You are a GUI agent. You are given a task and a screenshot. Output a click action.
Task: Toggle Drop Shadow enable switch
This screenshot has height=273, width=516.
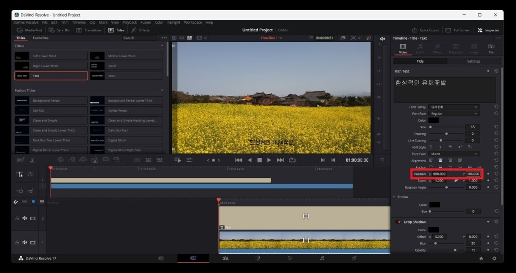(x=398, y=222)
